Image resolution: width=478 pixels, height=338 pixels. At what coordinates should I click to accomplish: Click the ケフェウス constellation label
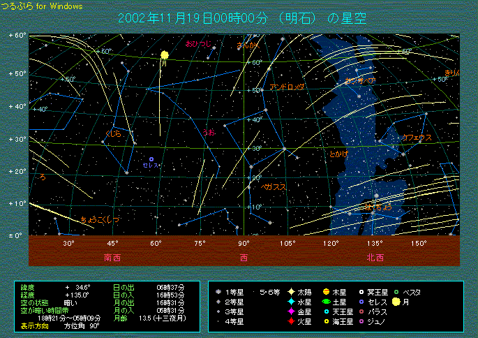click(x=417, y=138)
